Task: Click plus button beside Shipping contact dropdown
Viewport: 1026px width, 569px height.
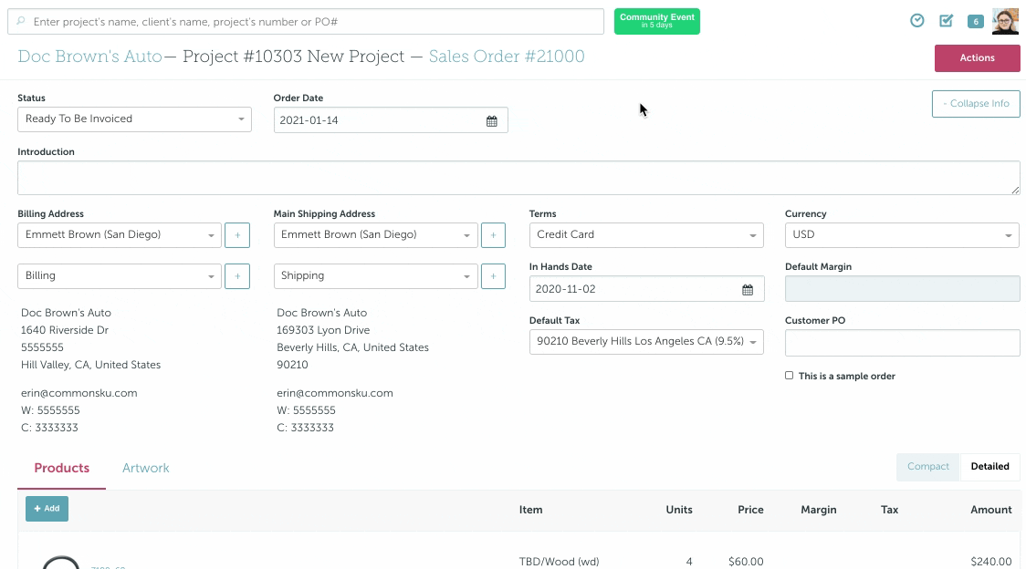Action: pyautogui.click(x=493, y=276)
